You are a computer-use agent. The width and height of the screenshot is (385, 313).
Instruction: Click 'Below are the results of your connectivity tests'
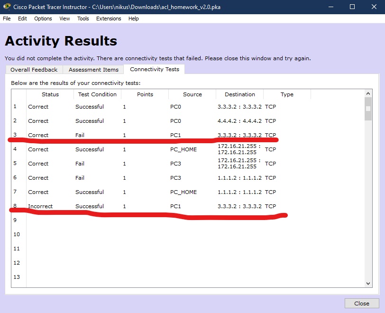[76, 83]
